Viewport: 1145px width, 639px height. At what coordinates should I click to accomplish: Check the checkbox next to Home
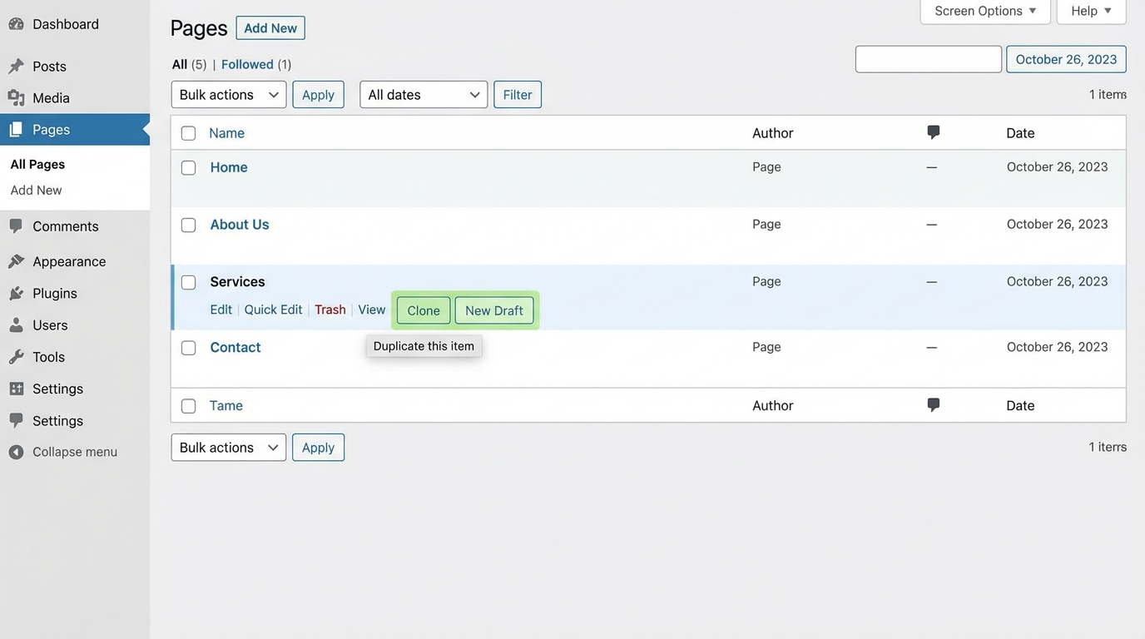[188, 167]
